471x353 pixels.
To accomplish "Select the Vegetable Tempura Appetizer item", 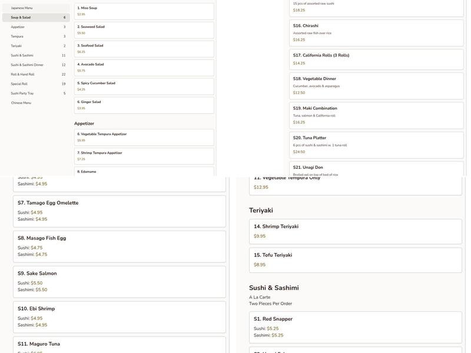I will (x=144, y=137).
